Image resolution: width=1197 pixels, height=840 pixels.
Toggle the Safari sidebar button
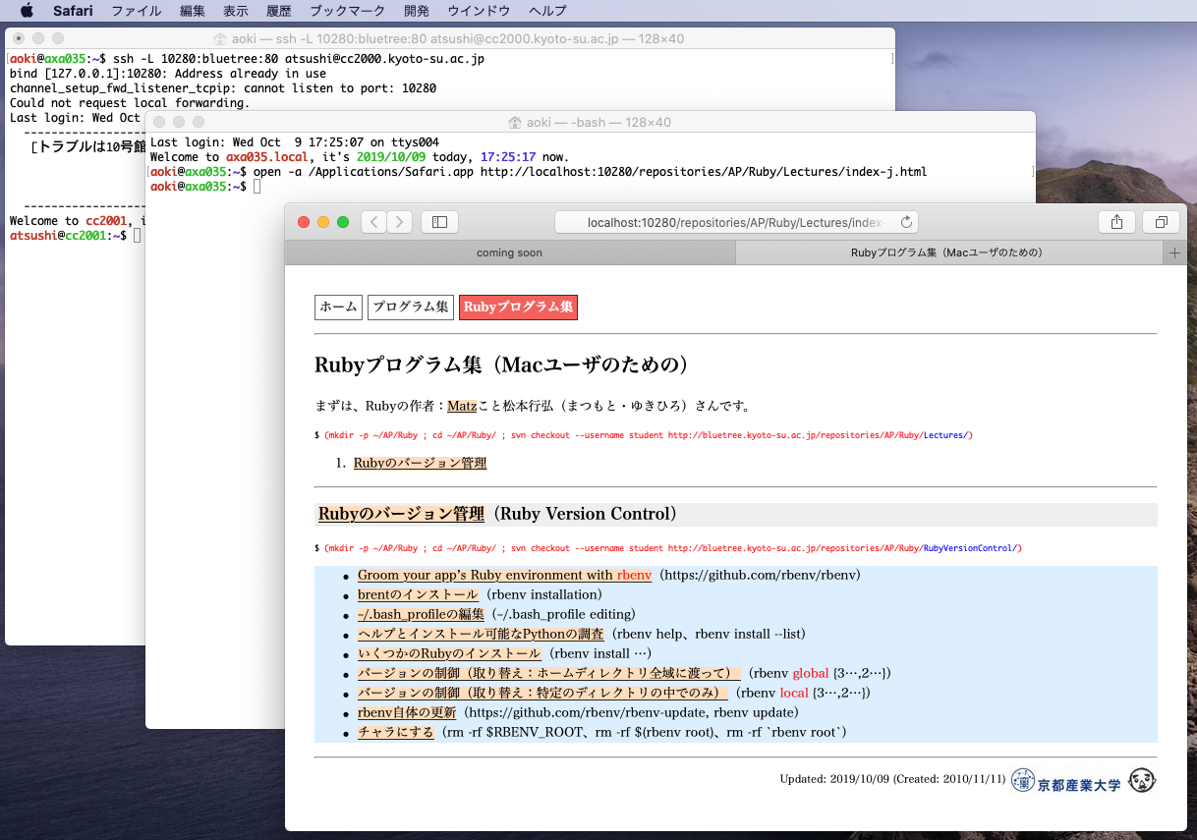coord(439,222)
